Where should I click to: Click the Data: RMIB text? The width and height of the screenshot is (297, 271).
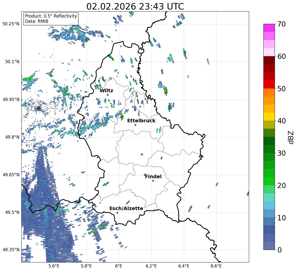click(x=37, y=21)
